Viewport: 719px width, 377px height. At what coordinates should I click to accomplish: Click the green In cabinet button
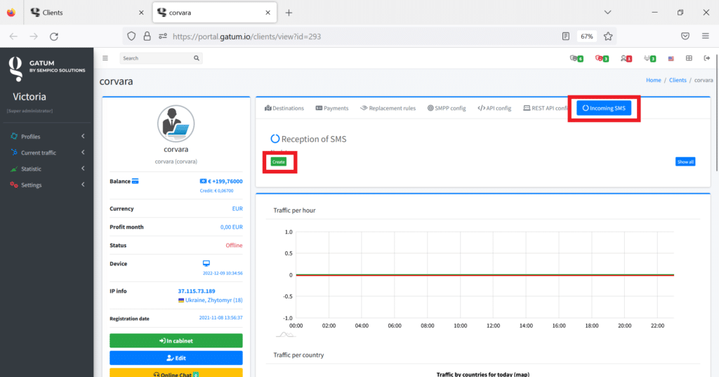pos(176,340)
